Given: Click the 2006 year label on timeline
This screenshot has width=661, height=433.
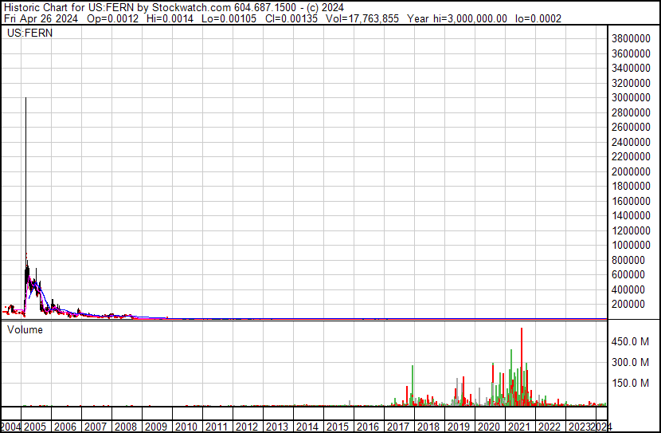Looking at the screenshot, I should coord(65,427).
